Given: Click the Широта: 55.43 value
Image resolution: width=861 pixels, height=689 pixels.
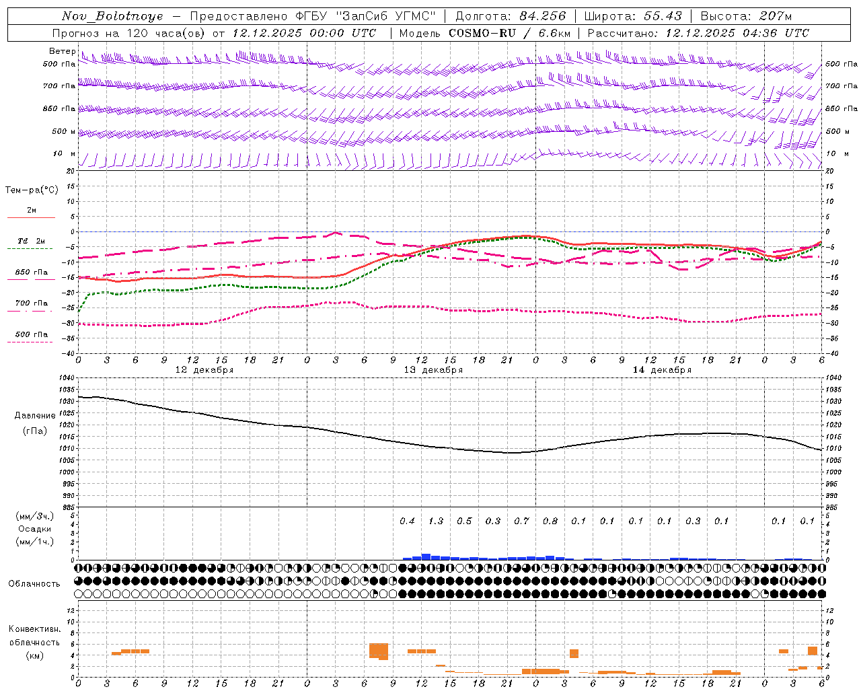Looking at the screenshot, I should pyautogui.click(x=633, y=16).
